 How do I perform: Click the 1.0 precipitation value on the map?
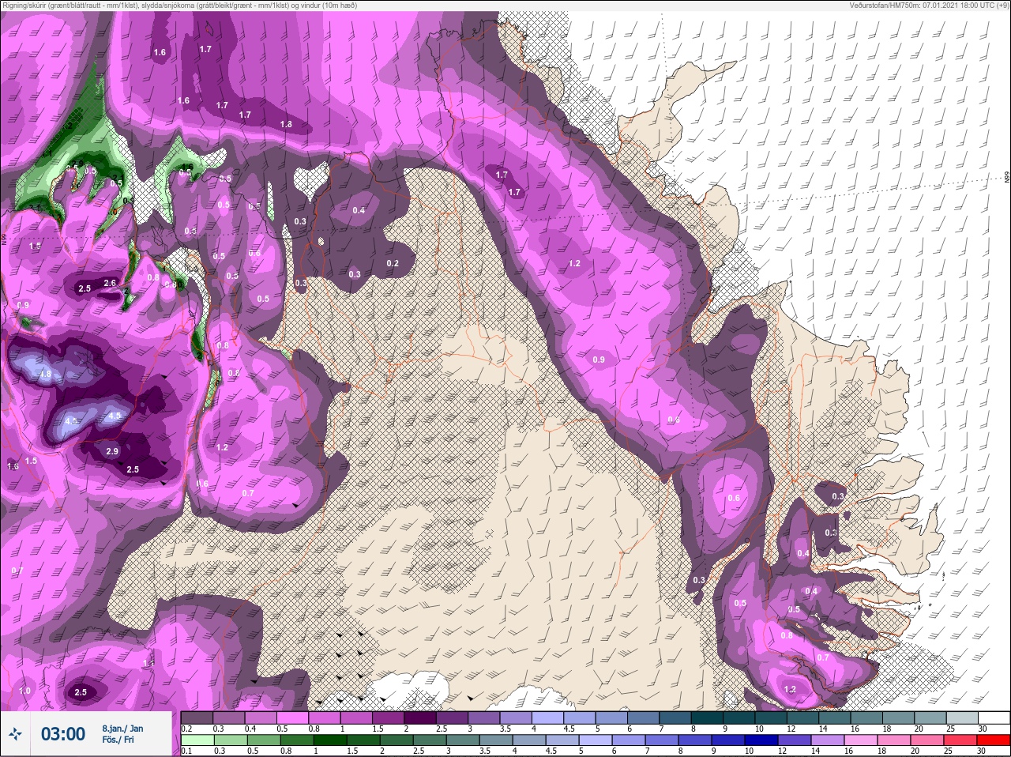click(24, 691)
